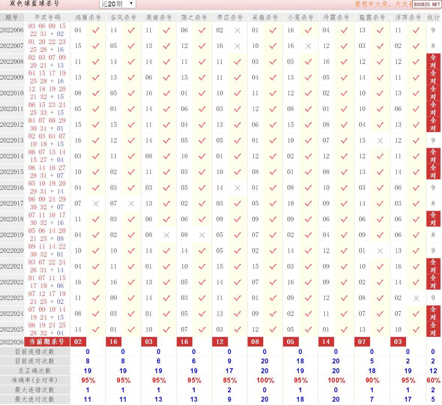Viewport: 442px width, 405px height.
Task: Follow the orange 要想中大奖 link
Action: [383, 4]
